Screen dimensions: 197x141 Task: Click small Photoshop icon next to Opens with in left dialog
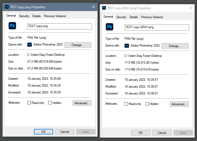point(30,45)
